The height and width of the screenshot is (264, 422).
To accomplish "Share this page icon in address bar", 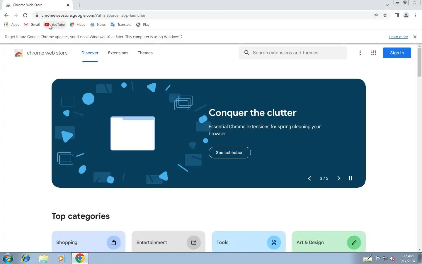I will click(x=376, y=15).
